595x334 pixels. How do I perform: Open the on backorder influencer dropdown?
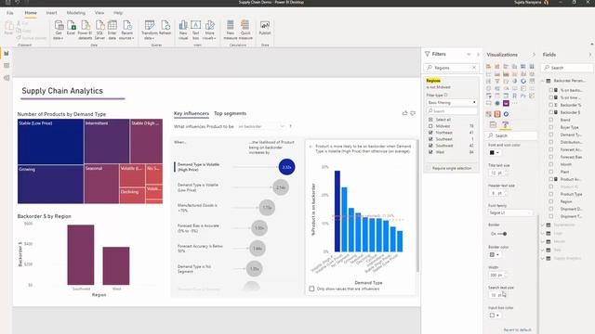pos(261,126)
